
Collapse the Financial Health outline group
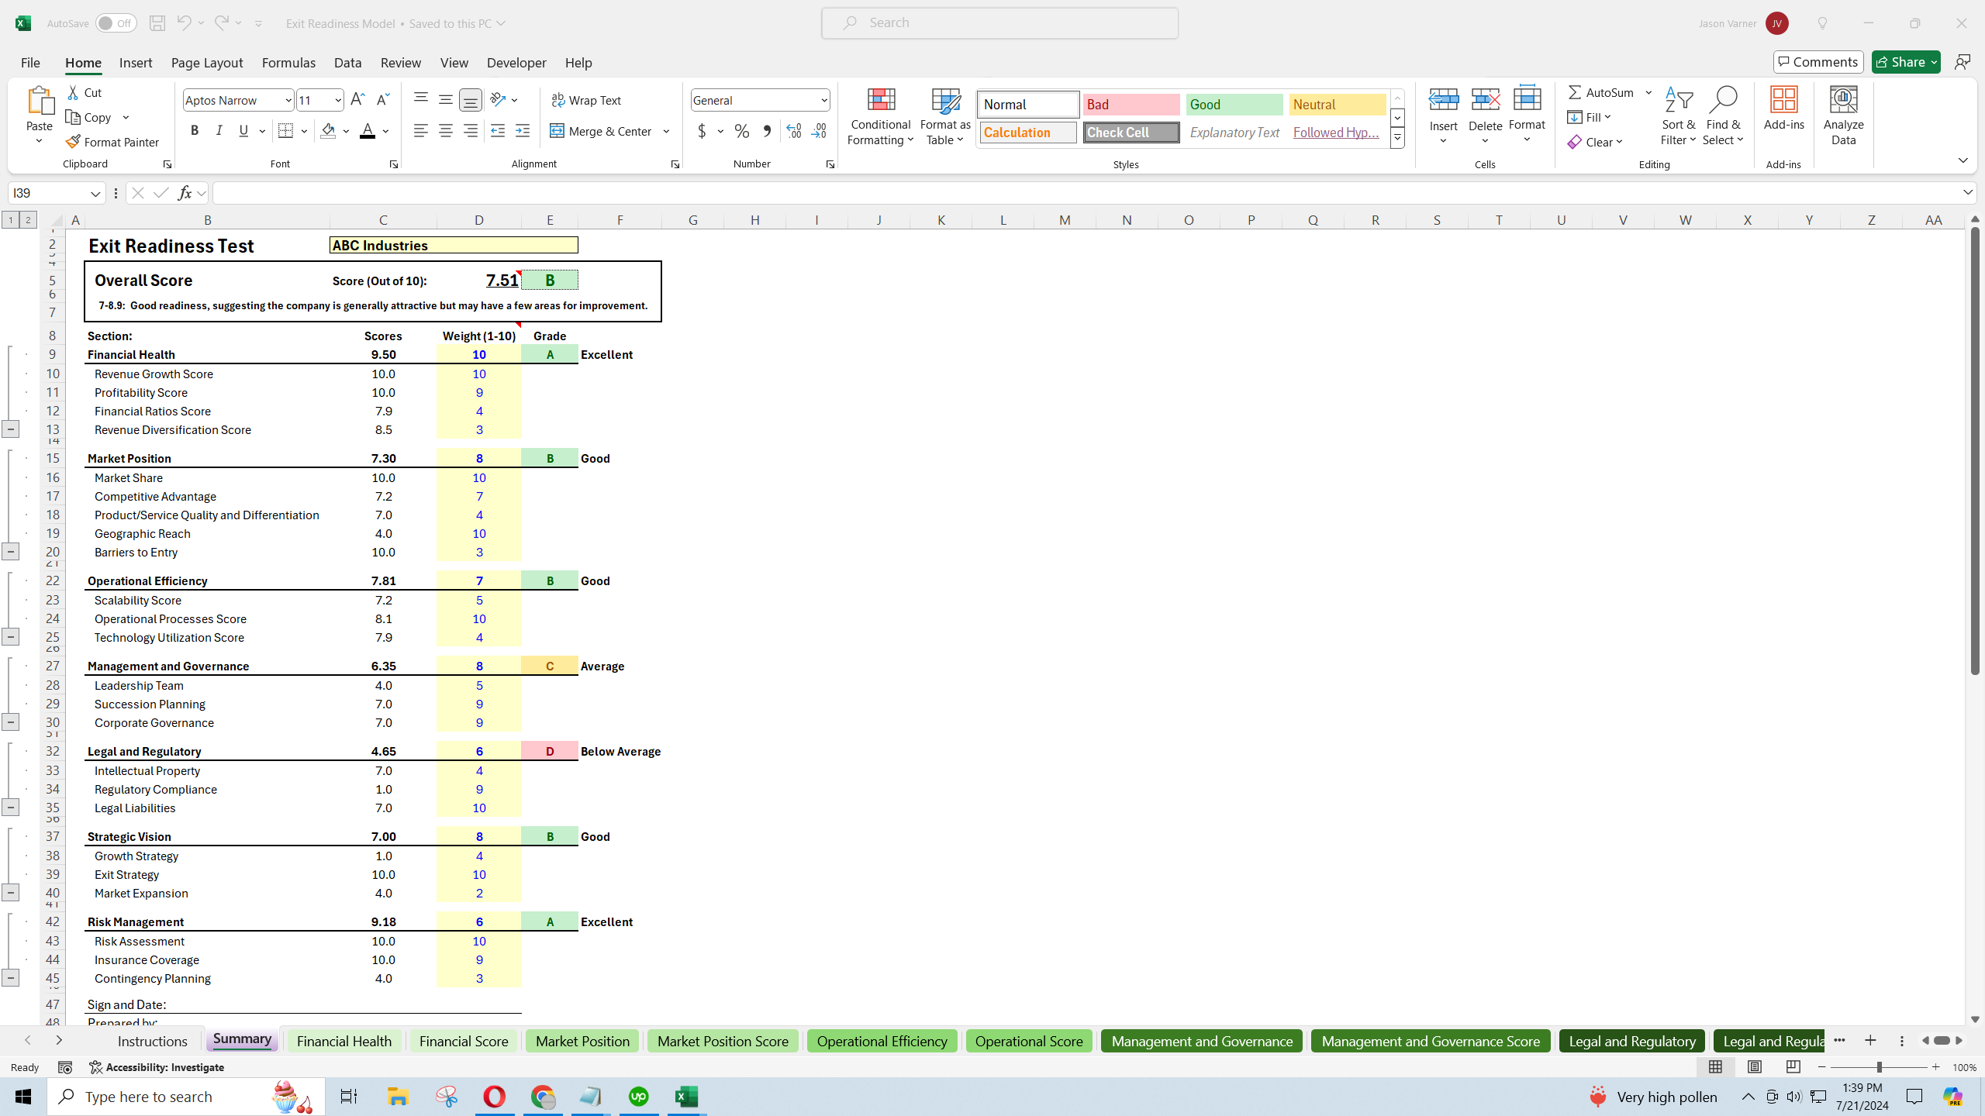tap(10, 429)
